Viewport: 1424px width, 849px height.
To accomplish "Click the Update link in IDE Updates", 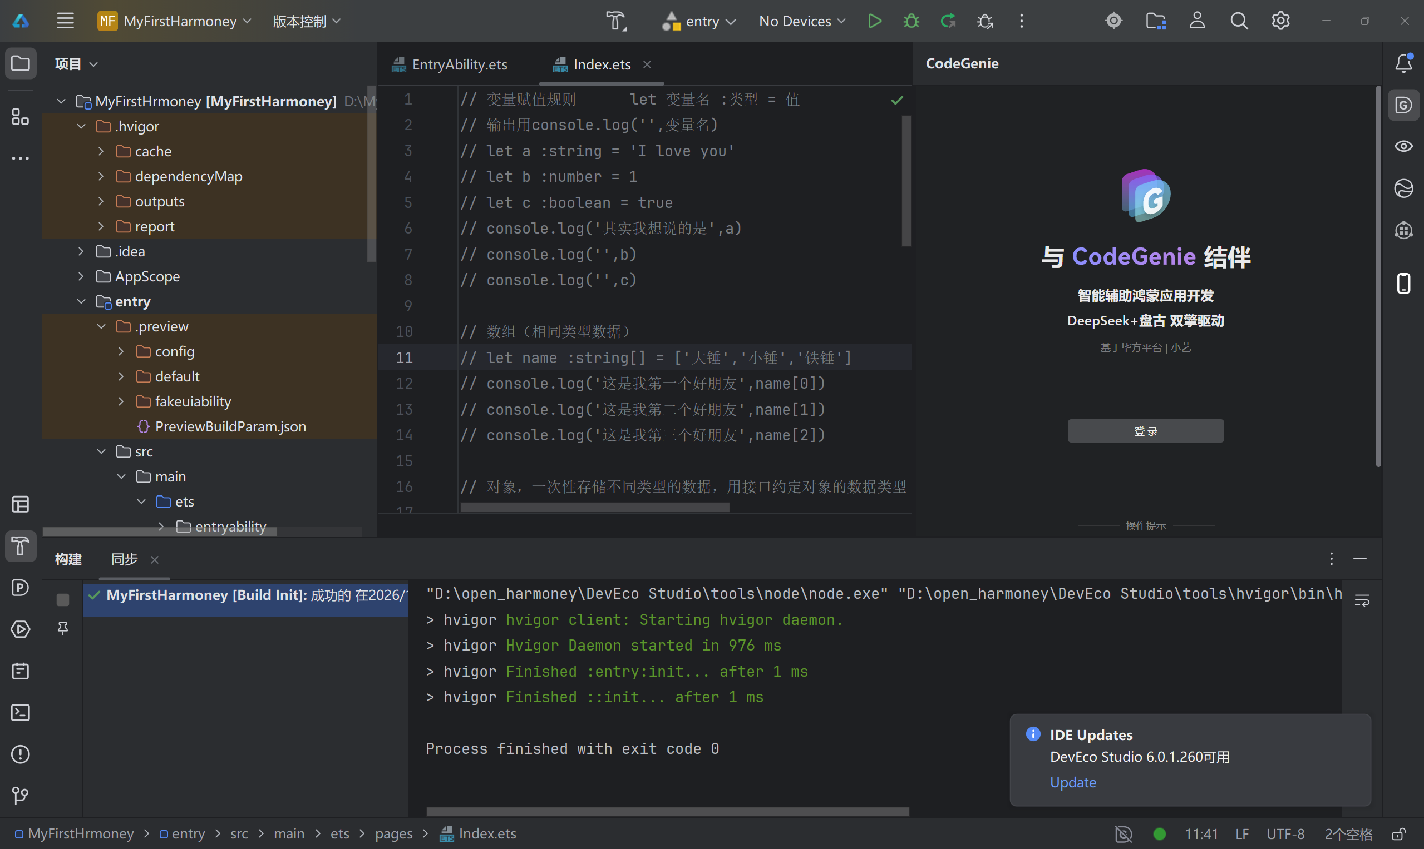I will [x=1072, y=782].
